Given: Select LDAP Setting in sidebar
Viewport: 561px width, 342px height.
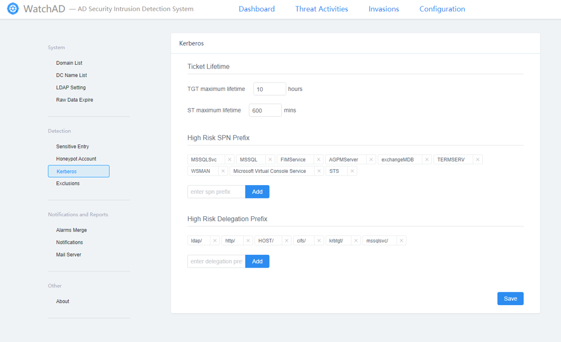Looking at the screenshot, I should [71, 88].
